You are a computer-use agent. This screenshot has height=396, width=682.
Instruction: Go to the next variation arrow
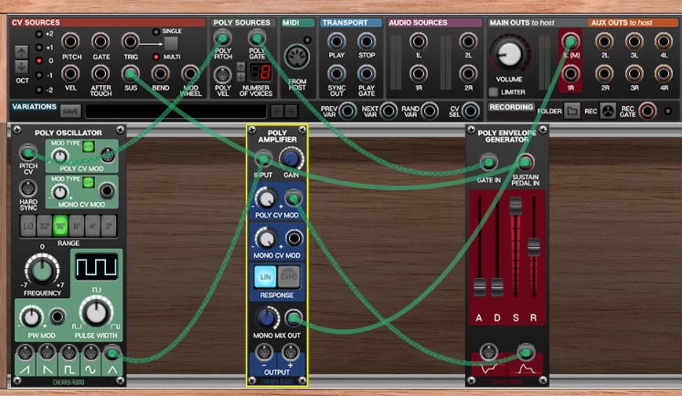pos(291,112)
